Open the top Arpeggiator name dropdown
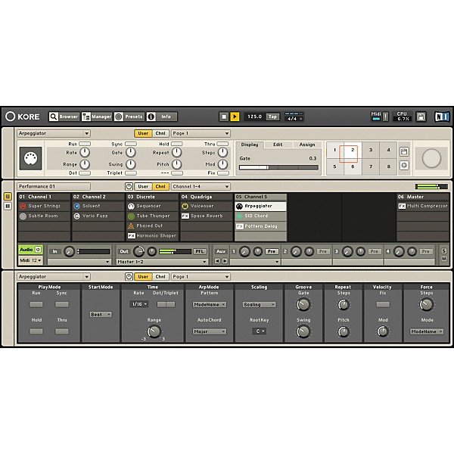Screen dimensions: 454x454 [54, 133]
